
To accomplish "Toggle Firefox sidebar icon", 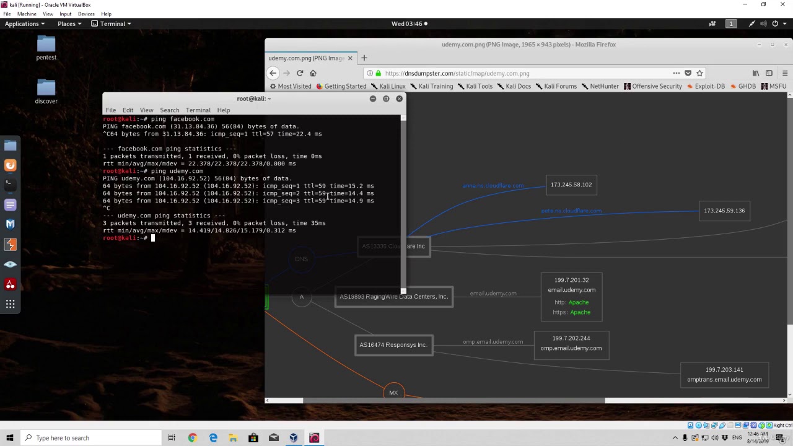I will pos(769,73).
